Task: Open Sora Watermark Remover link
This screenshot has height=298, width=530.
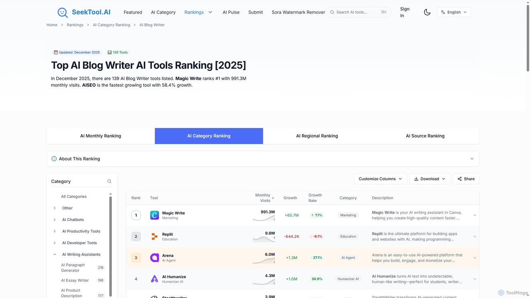Action: [x=298, y=12]
